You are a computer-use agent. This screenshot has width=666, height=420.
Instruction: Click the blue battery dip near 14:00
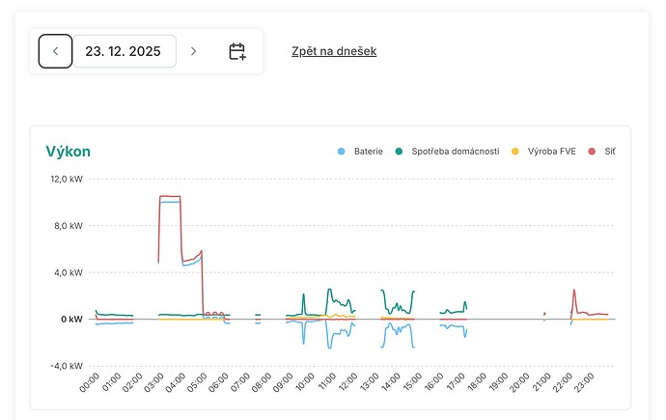click(x=385, y=343)
